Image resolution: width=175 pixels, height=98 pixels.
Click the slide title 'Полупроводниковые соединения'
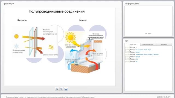pos(57,11)
